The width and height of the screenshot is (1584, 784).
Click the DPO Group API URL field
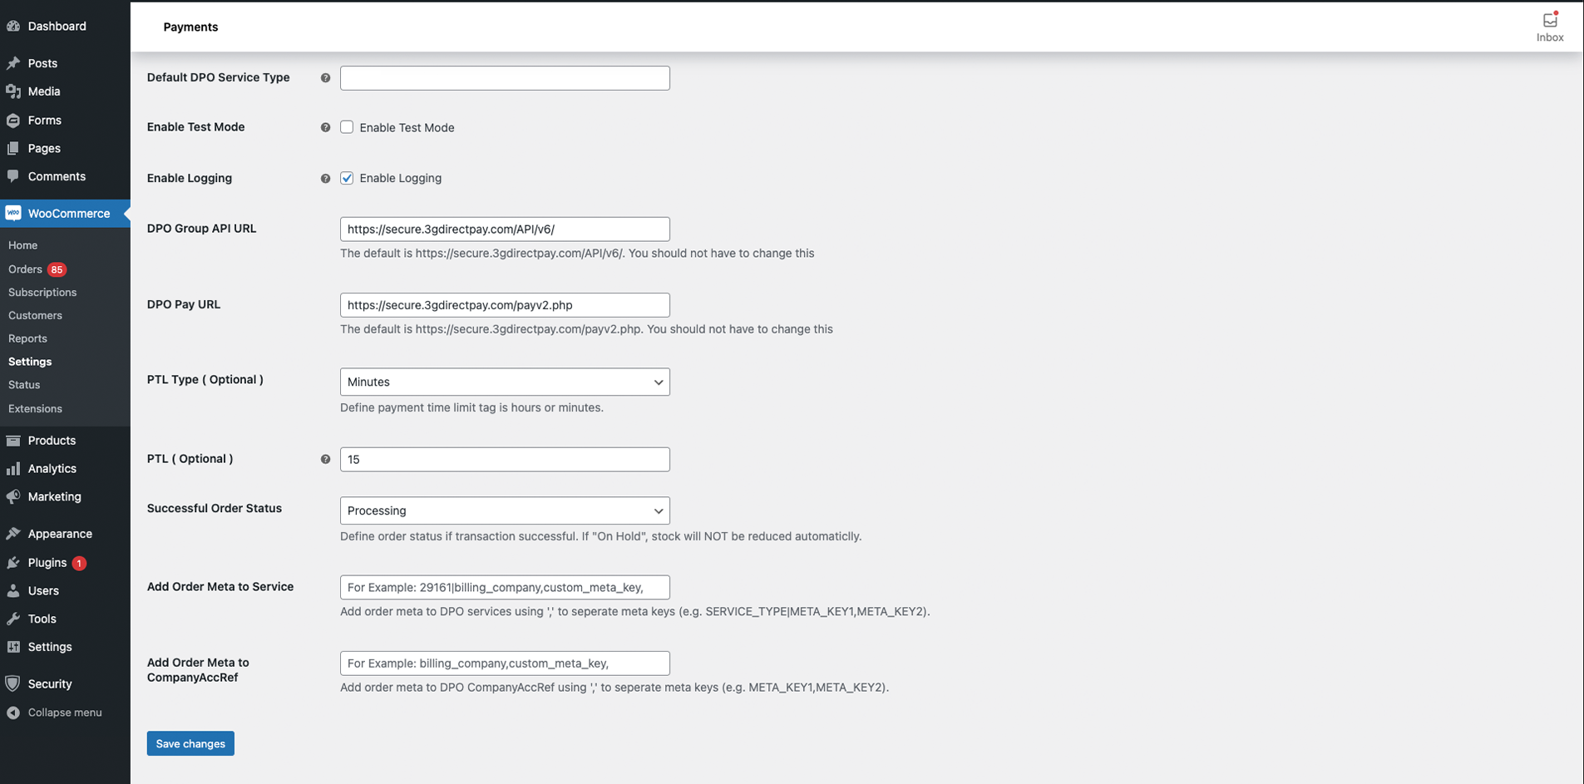pyautogui.click(x=505, y=229)
